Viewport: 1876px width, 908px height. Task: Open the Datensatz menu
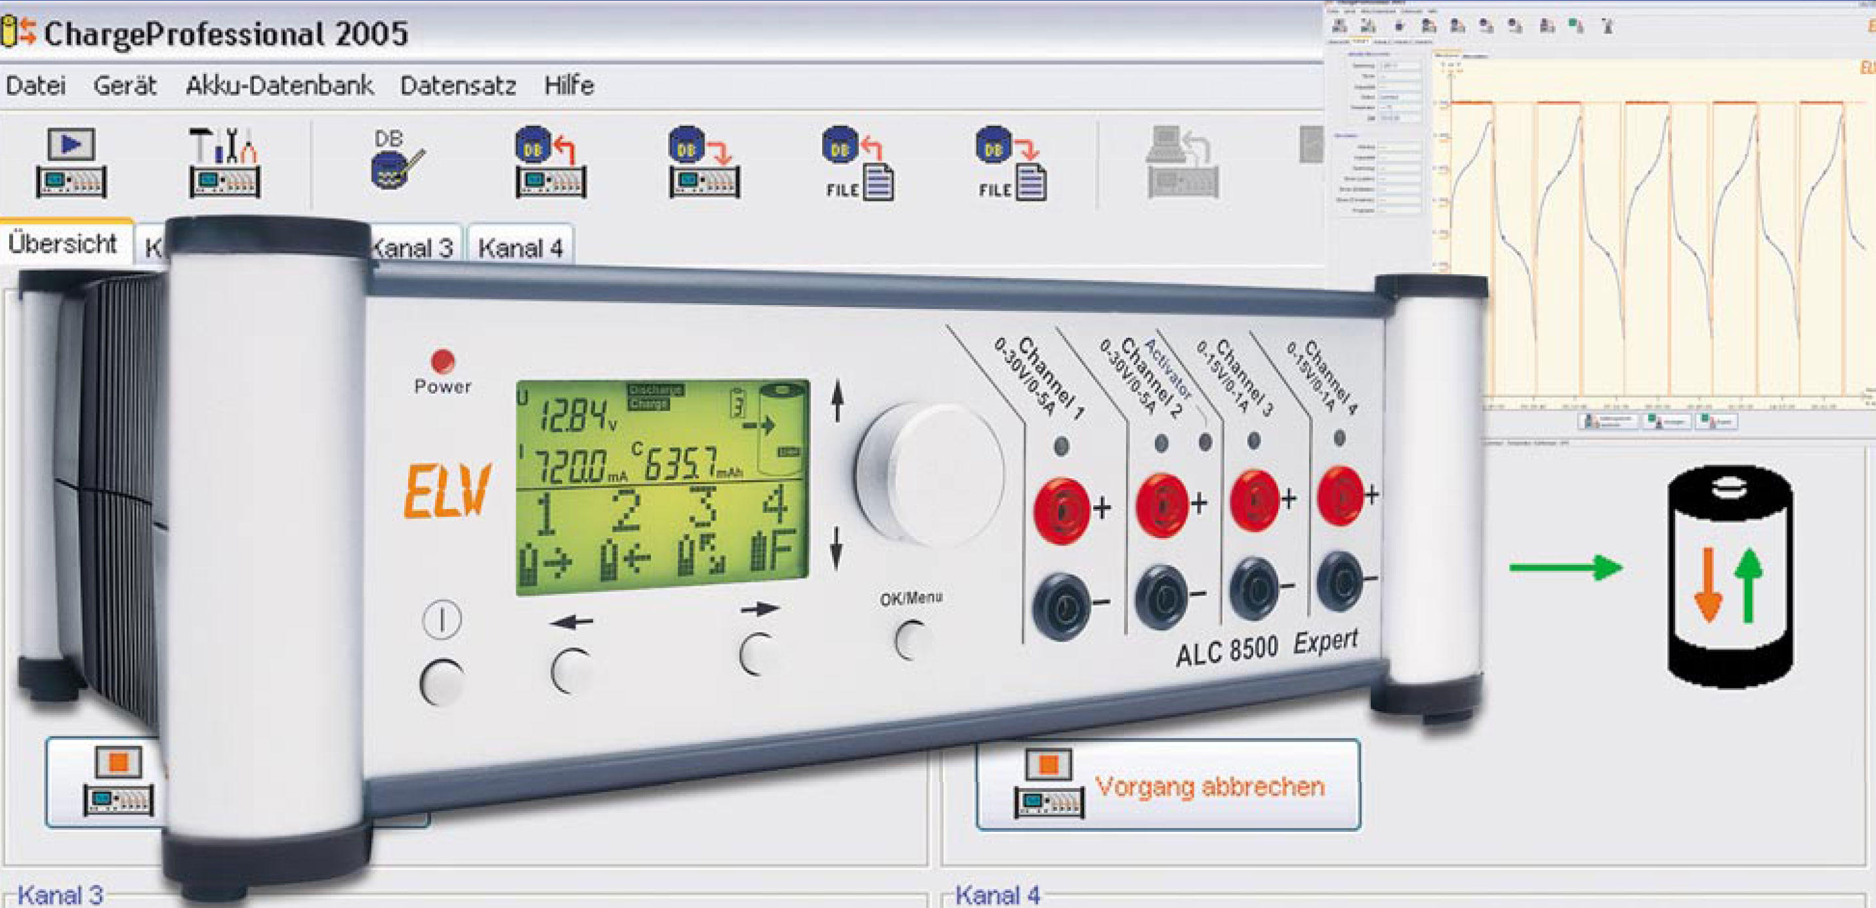point(458,86)
